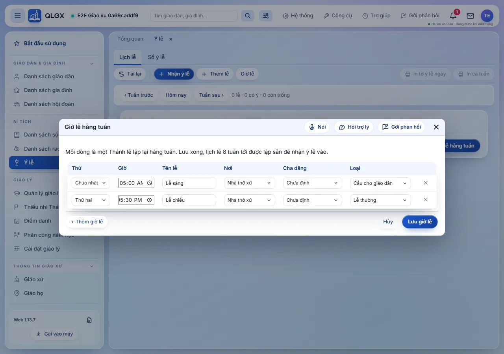Open the Thứ hai weekday dropdown

[91, 200]
